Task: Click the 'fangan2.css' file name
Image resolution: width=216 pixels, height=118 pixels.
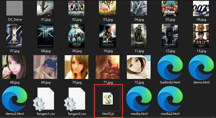Action: [77, 114]
